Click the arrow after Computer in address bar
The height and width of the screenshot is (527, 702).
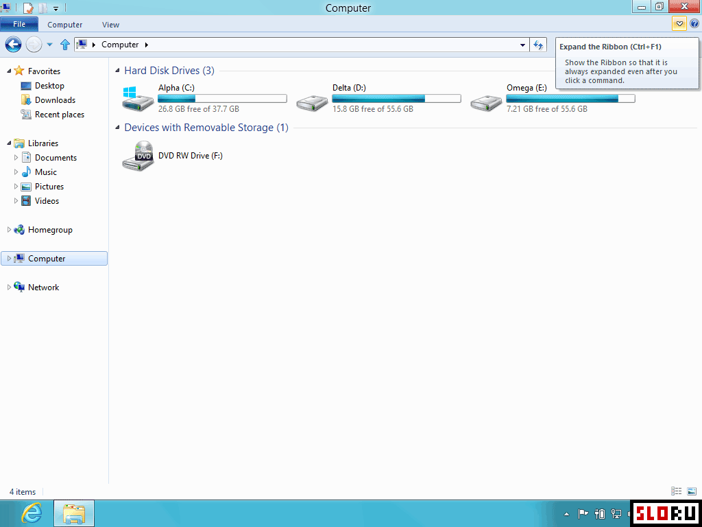[x=147, y=45]
